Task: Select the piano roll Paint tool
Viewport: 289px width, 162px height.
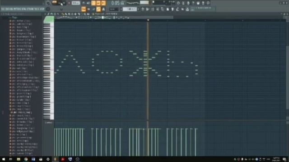Action: (x=66, y=14)
